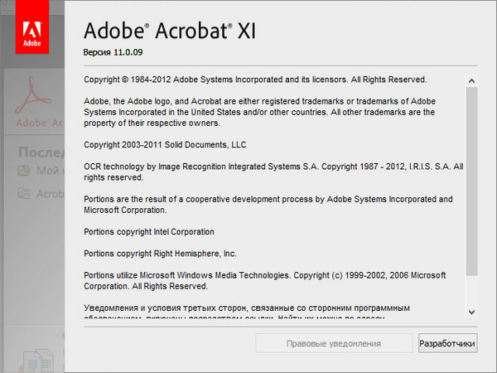Click the scrollbar up arrow

coord(471,81)
